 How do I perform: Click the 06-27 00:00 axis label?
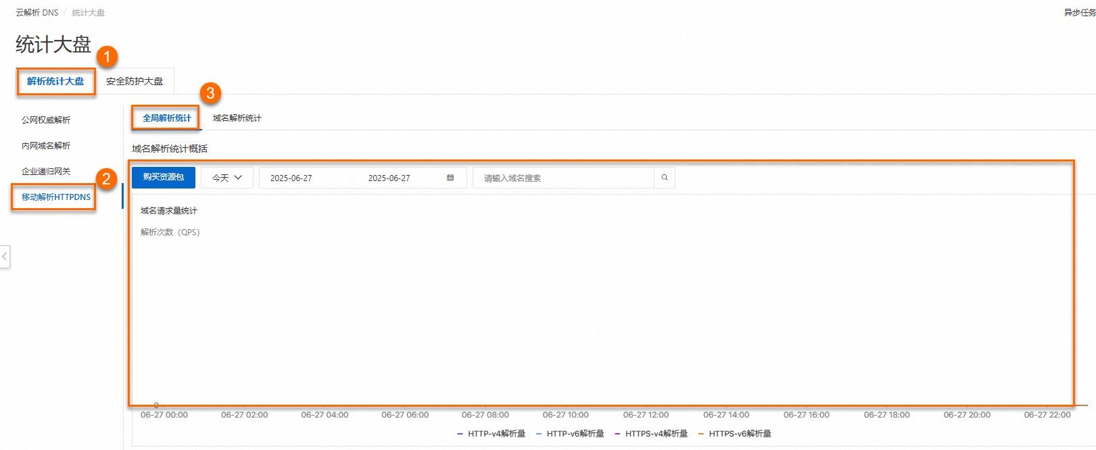click(x=164, y=415)
